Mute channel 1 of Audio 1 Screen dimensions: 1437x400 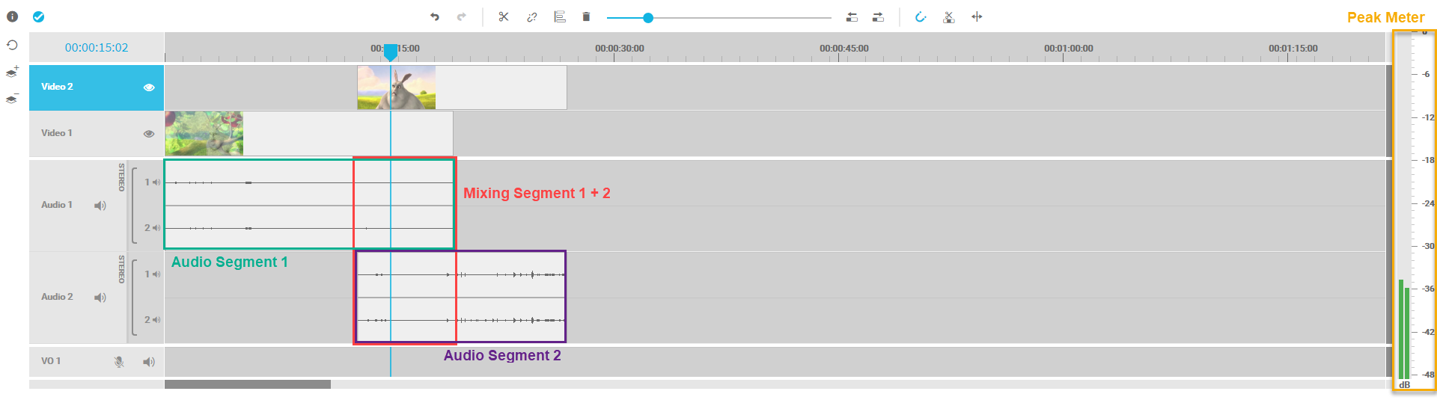pos(156,182)
